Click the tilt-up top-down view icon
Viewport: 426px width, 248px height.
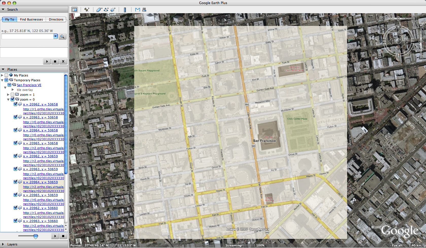382,18
